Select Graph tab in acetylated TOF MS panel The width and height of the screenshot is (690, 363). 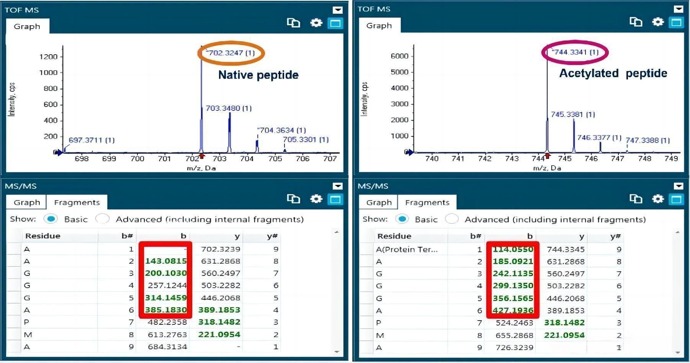[379, 26]
